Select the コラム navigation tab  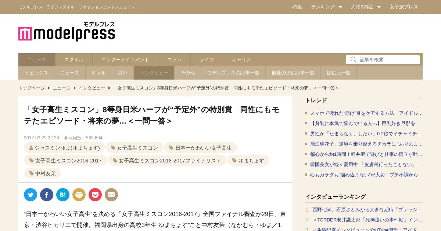point(174,60)
